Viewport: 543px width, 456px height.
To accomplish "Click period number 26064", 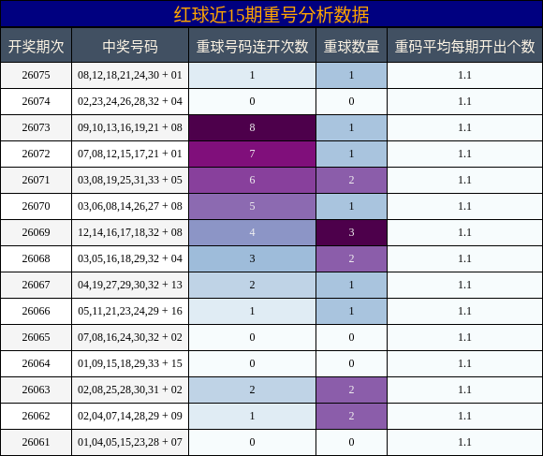I will [x=36, y=363].
